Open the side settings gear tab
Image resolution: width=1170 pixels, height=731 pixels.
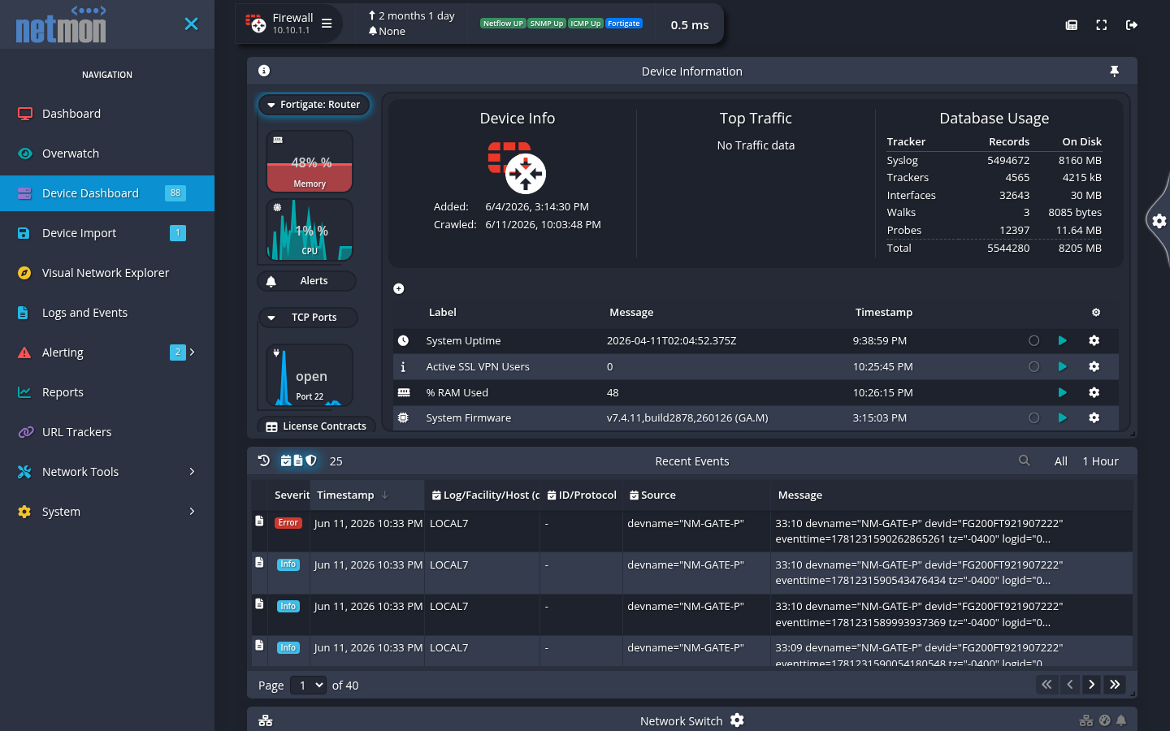click(x=1159, y=220)
